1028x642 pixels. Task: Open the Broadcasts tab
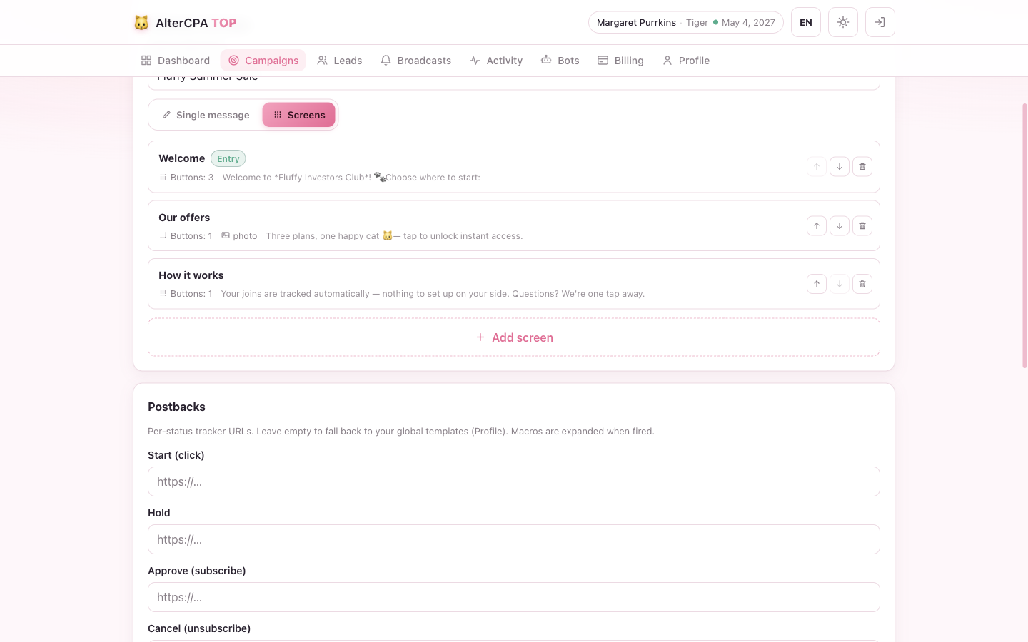pyautogui.click(x=415, y=61)
